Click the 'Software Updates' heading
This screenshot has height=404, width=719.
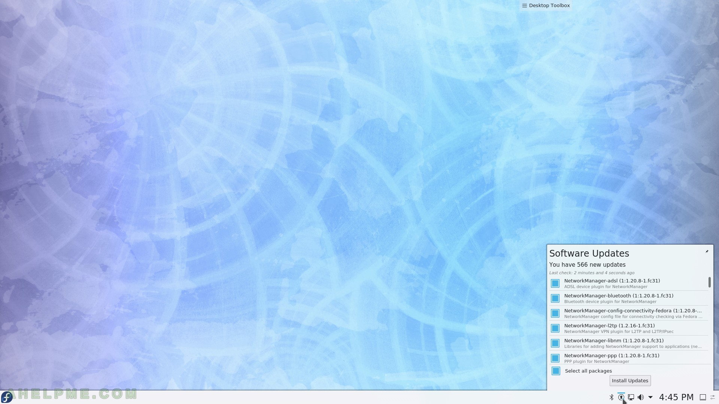pos(589,254)
